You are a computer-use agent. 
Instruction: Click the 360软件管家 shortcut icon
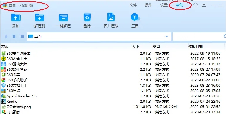tap(4, 69)
